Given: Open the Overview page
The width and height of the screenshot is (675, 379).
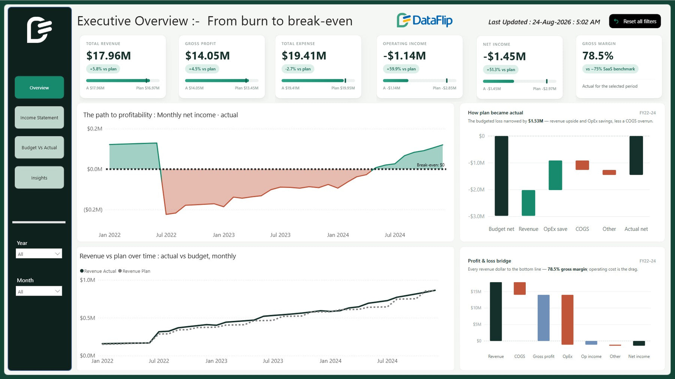Looking at the screenshot, I should (x=39, y=88).
